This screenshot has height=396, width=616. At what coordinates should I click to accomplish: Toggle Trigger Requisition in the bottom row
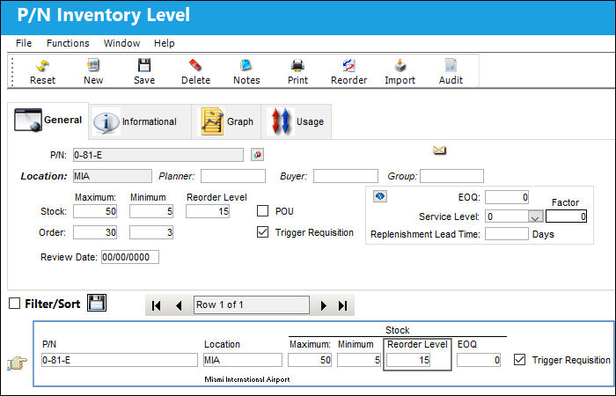point(519,359)
